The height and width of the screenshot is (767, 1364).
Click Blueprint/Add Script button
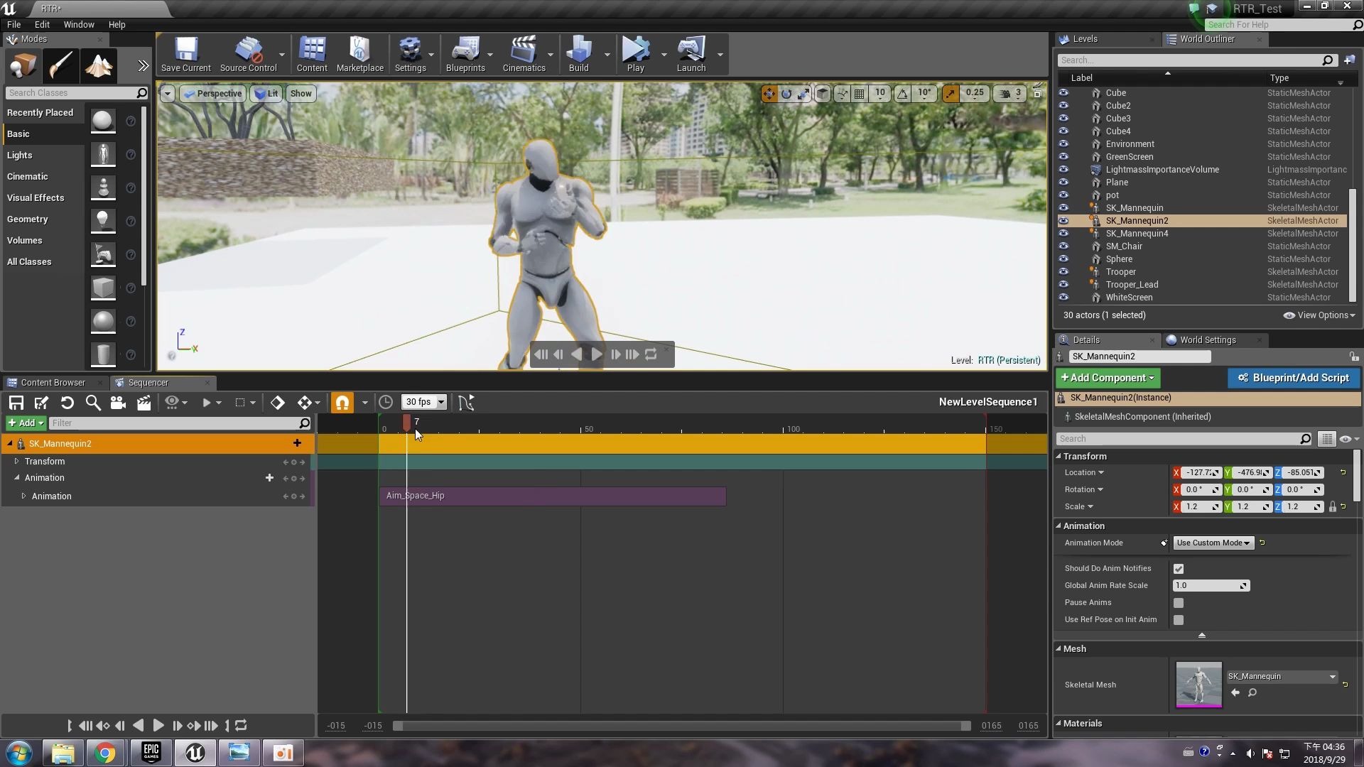point(1297,377)
